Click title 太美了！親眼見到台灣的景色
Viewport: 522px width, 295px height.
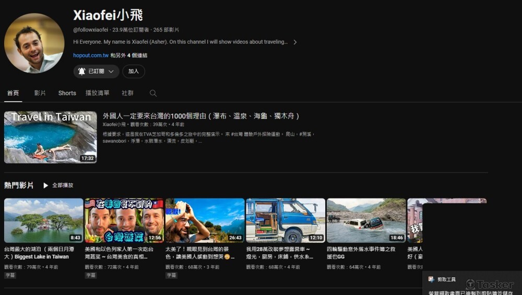click(x=200, y=253)
